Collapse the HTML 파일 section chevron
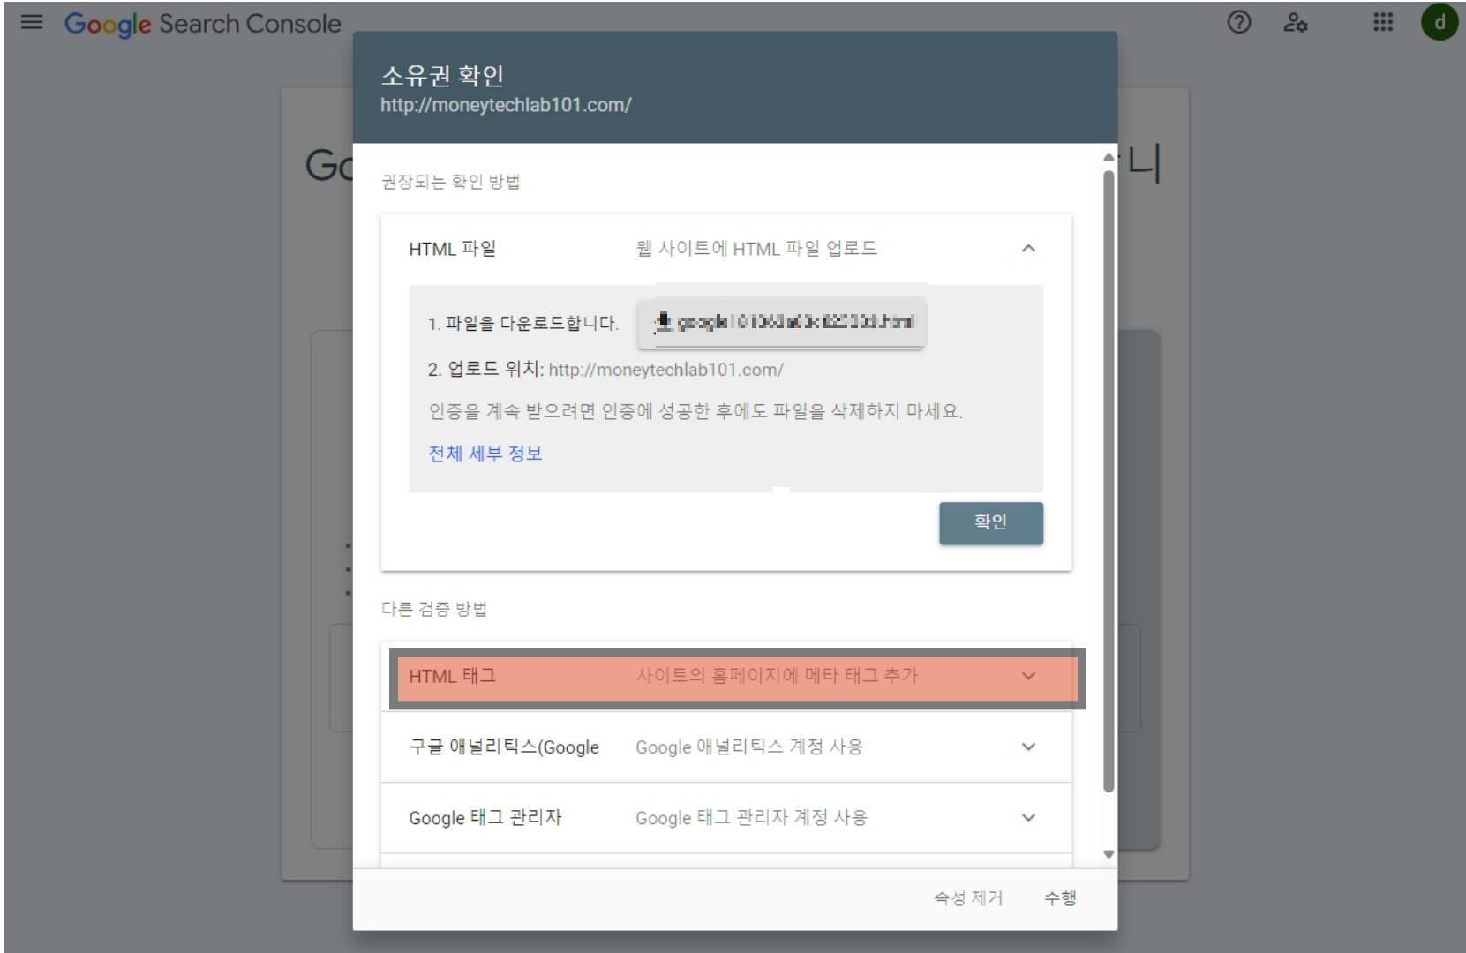The height and width of the screenshot is (953, 1466). (1028, 249)
